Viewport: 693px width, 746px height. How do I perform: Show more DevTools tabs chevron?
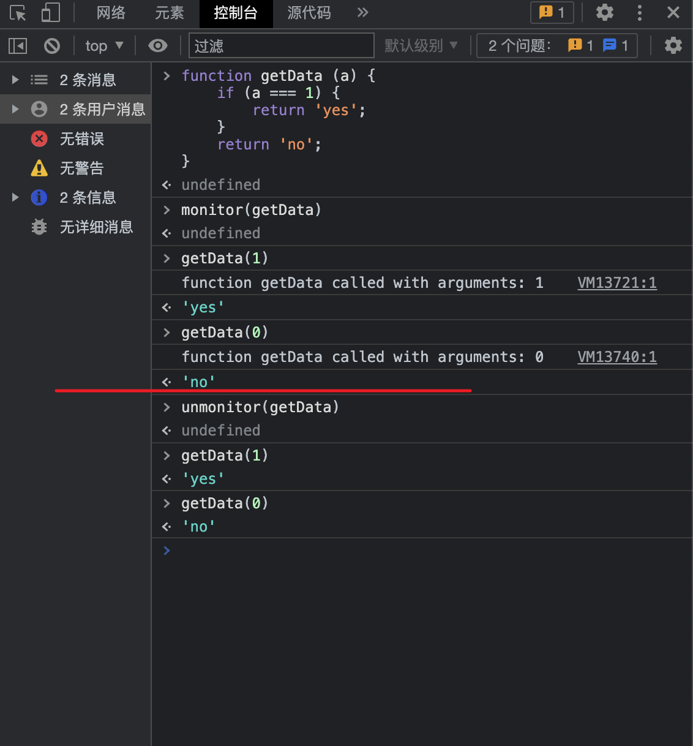click(x=363, y=12)
